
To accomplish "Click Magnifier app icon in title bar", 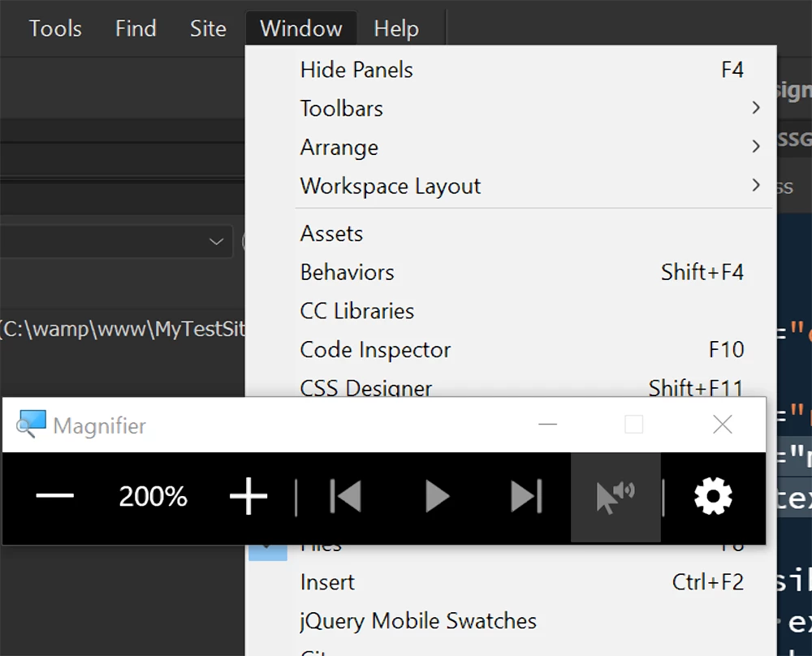I will pos(31,425).
